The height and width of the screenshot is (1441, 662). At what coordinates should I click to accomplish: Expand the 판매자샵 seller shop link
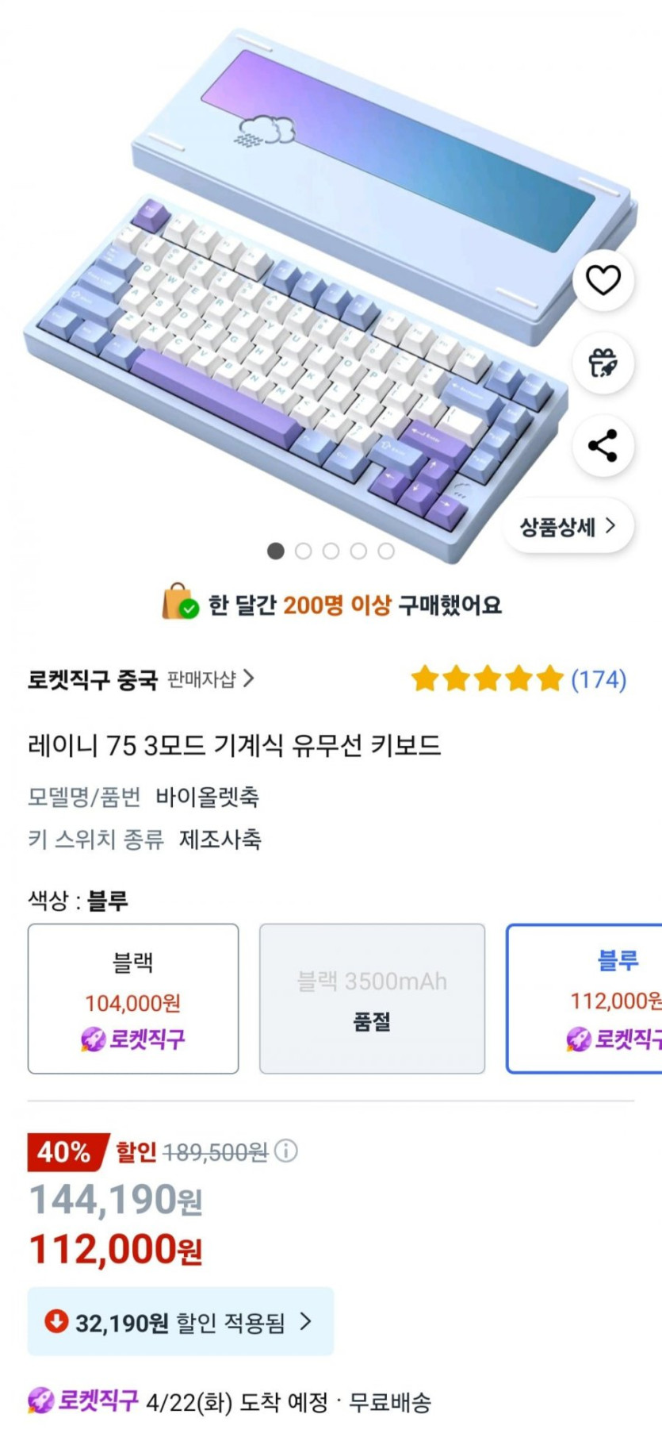210,679
